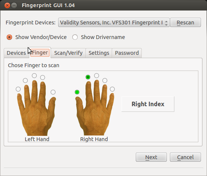This screenshot has height=176, width=207.
Task: Choose the left hand index finger
Action: pyautogui.click(x=42, y=77)
